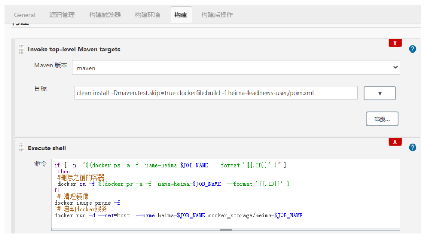Click the '# 清理镜像' comment line
This screenshot has height=239, width=427.
click(73, 196)
